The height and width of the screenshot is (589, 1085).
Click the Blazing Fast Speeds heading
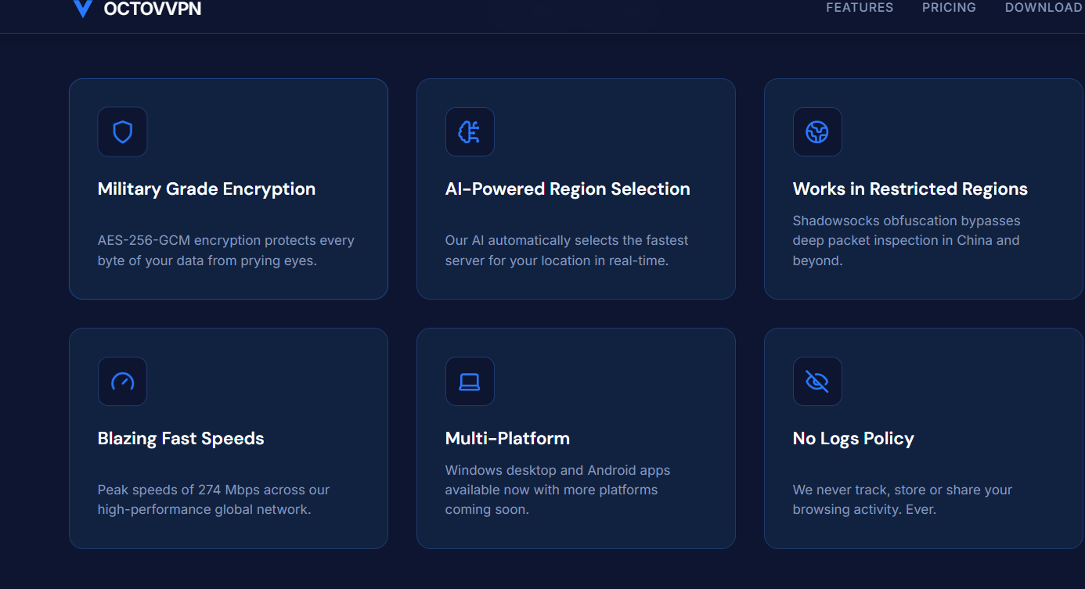[181, 439]
